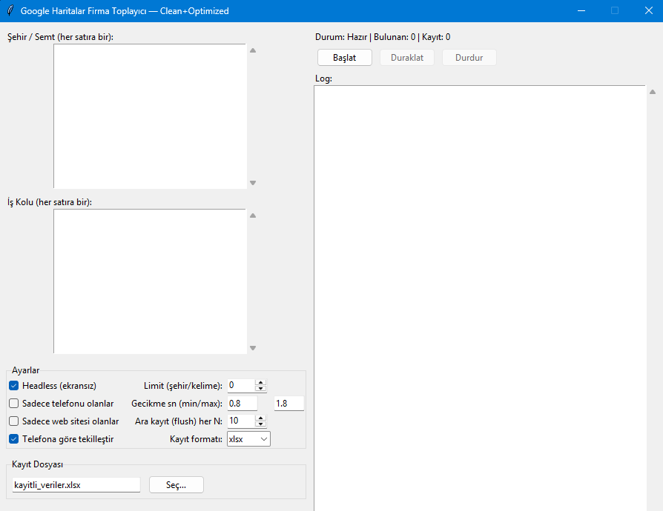Open the Kayıt formatı xlsx dropdown

point(248,438)
